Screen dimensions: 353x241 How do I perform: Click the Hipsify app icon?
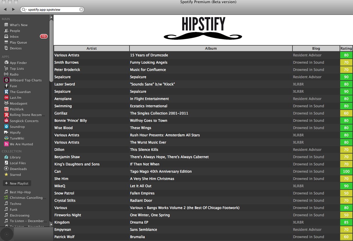[6, 133]
